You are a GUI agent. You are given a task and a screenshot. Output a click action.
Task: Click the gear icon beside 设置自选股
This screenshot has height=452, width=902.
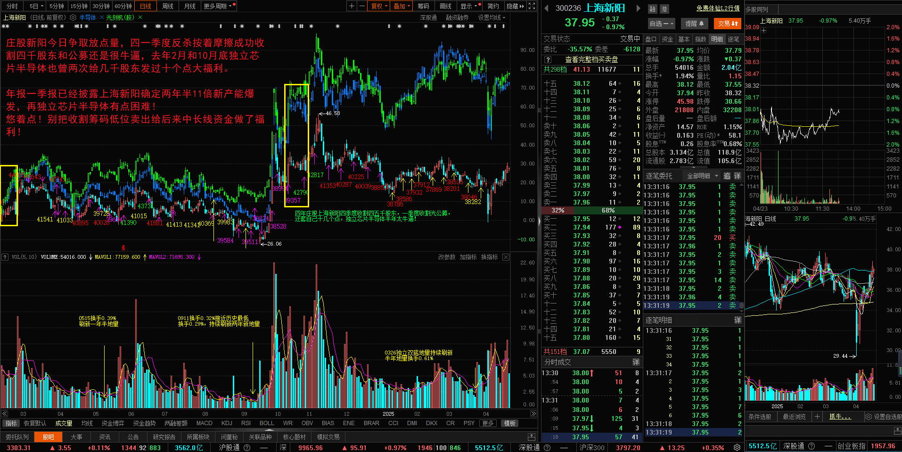869,417
